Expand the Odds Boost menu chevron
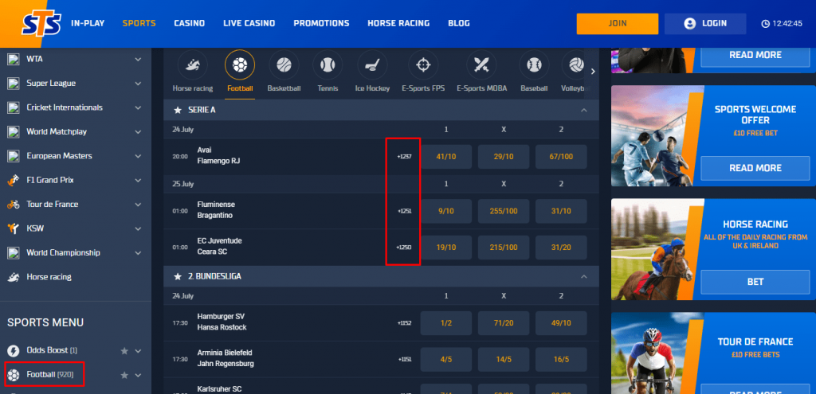 [x=139, y=351]
